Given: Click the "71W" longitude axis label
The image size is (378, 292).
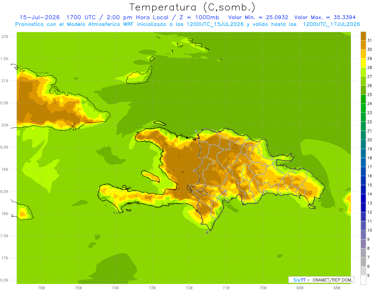Looking at the screenshot, I should 226,288.
